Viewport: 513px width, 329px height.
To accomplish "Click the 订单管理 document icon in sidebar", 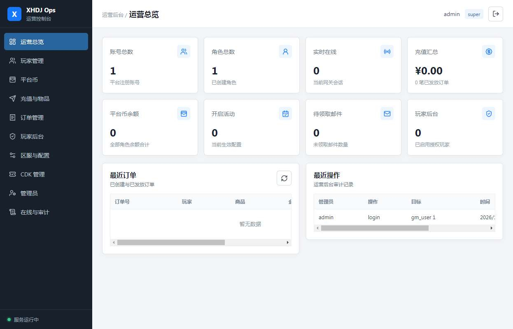I will (12, 117).
